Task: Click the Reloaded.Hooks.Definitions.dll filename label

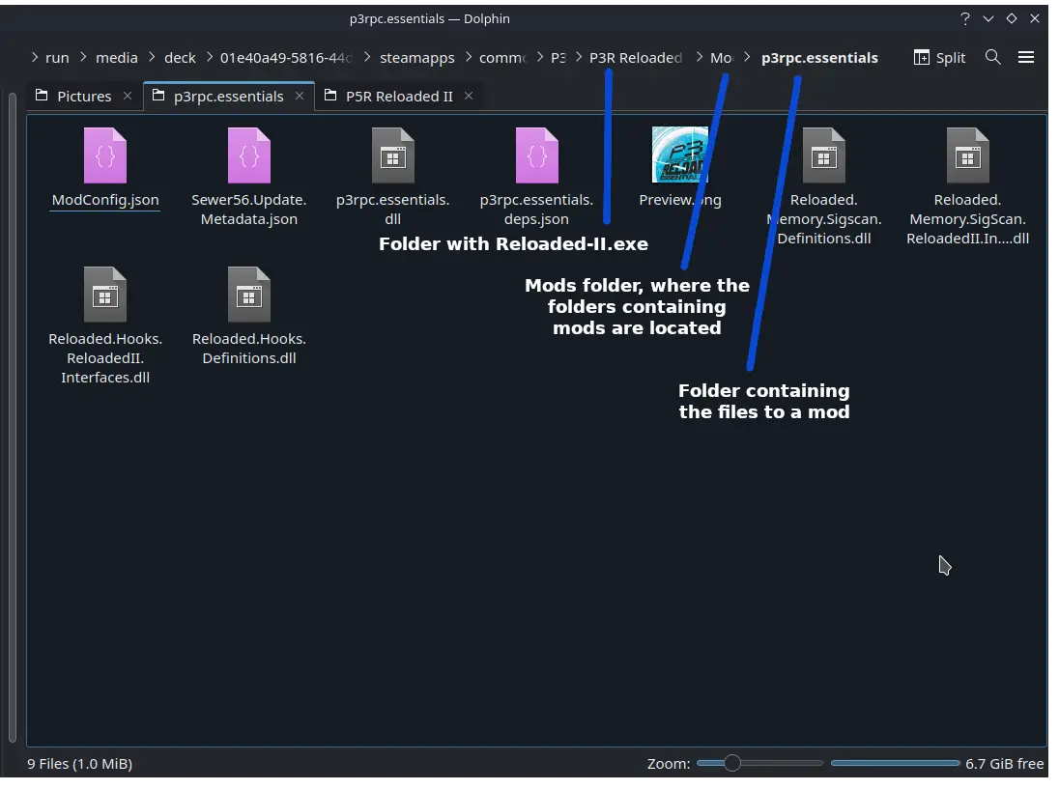Action: tap(248, 349)
